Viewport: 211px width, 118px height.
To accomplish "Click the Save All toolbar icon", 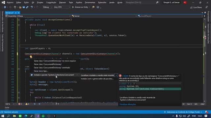I will tap(27, 7).
